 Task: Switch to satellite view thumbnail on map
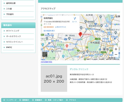45,54
